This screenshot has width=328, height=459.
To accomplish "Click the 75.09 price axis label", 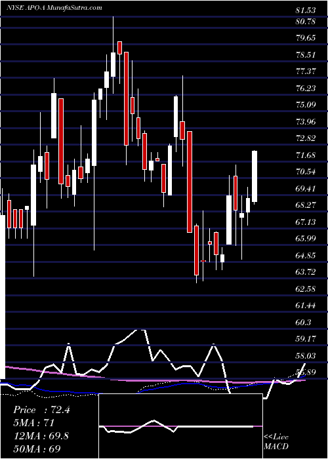I will tap(306, 105).
